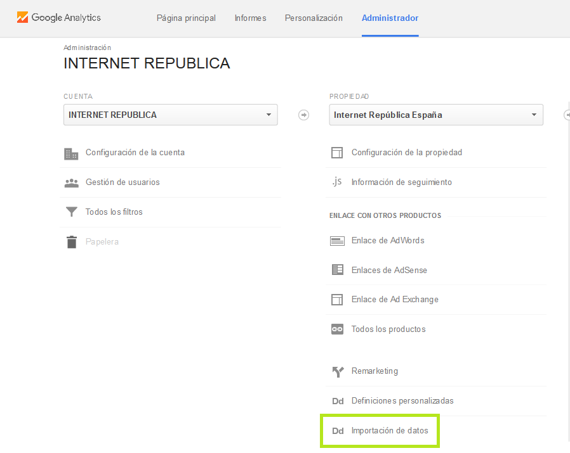Click the Remarketing fork icon

pyautogui.click(x=337, y=371)
